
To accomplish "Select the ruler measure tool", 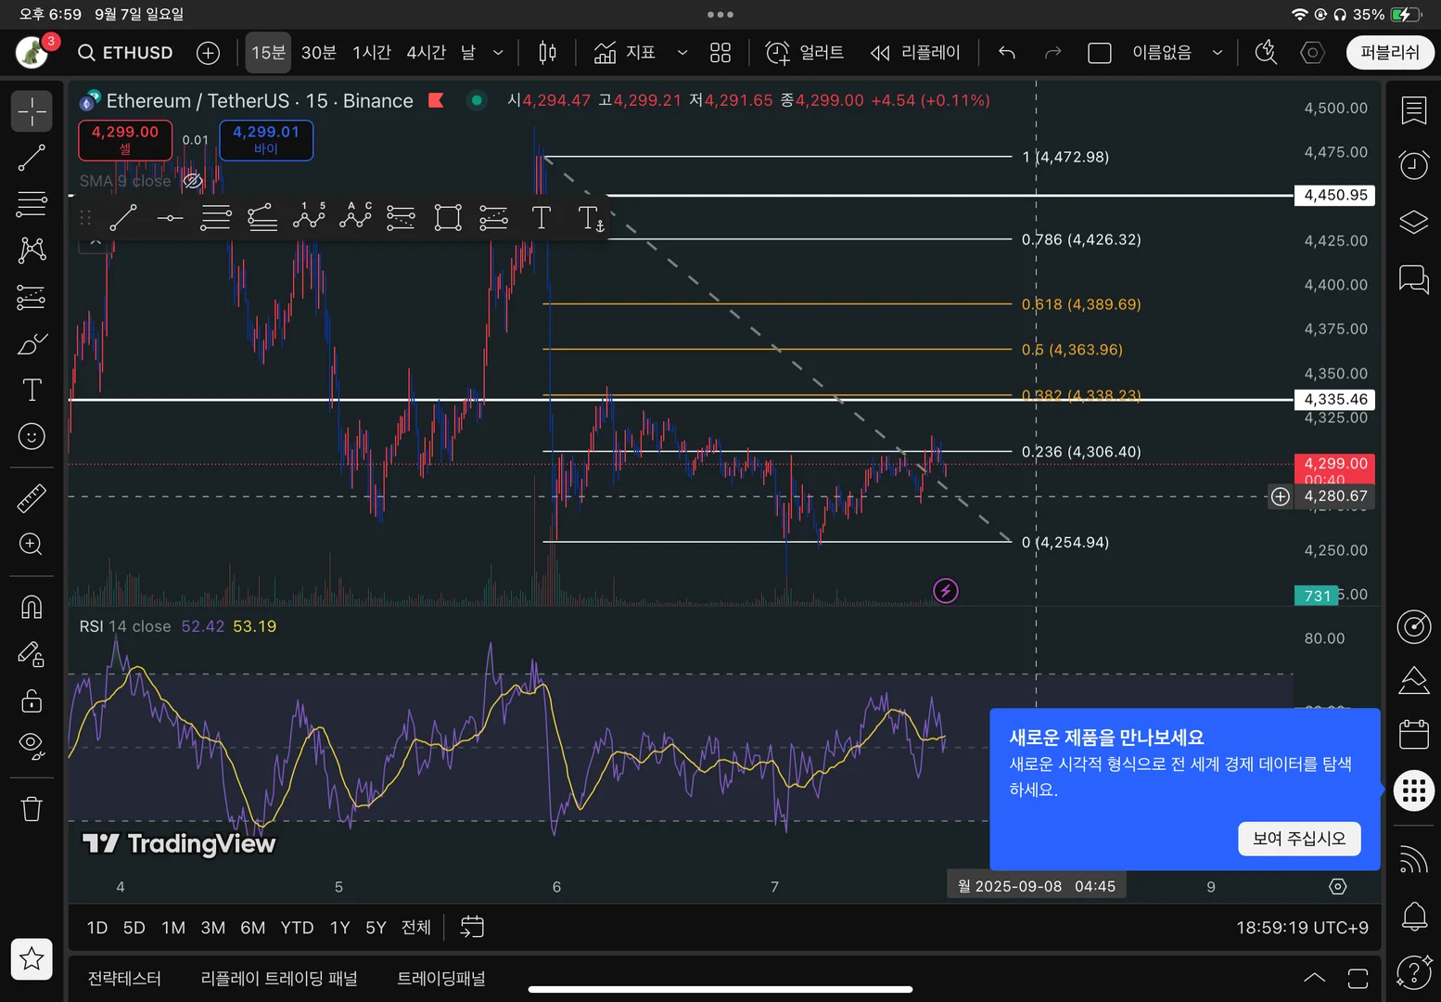I will click(32, 498).
